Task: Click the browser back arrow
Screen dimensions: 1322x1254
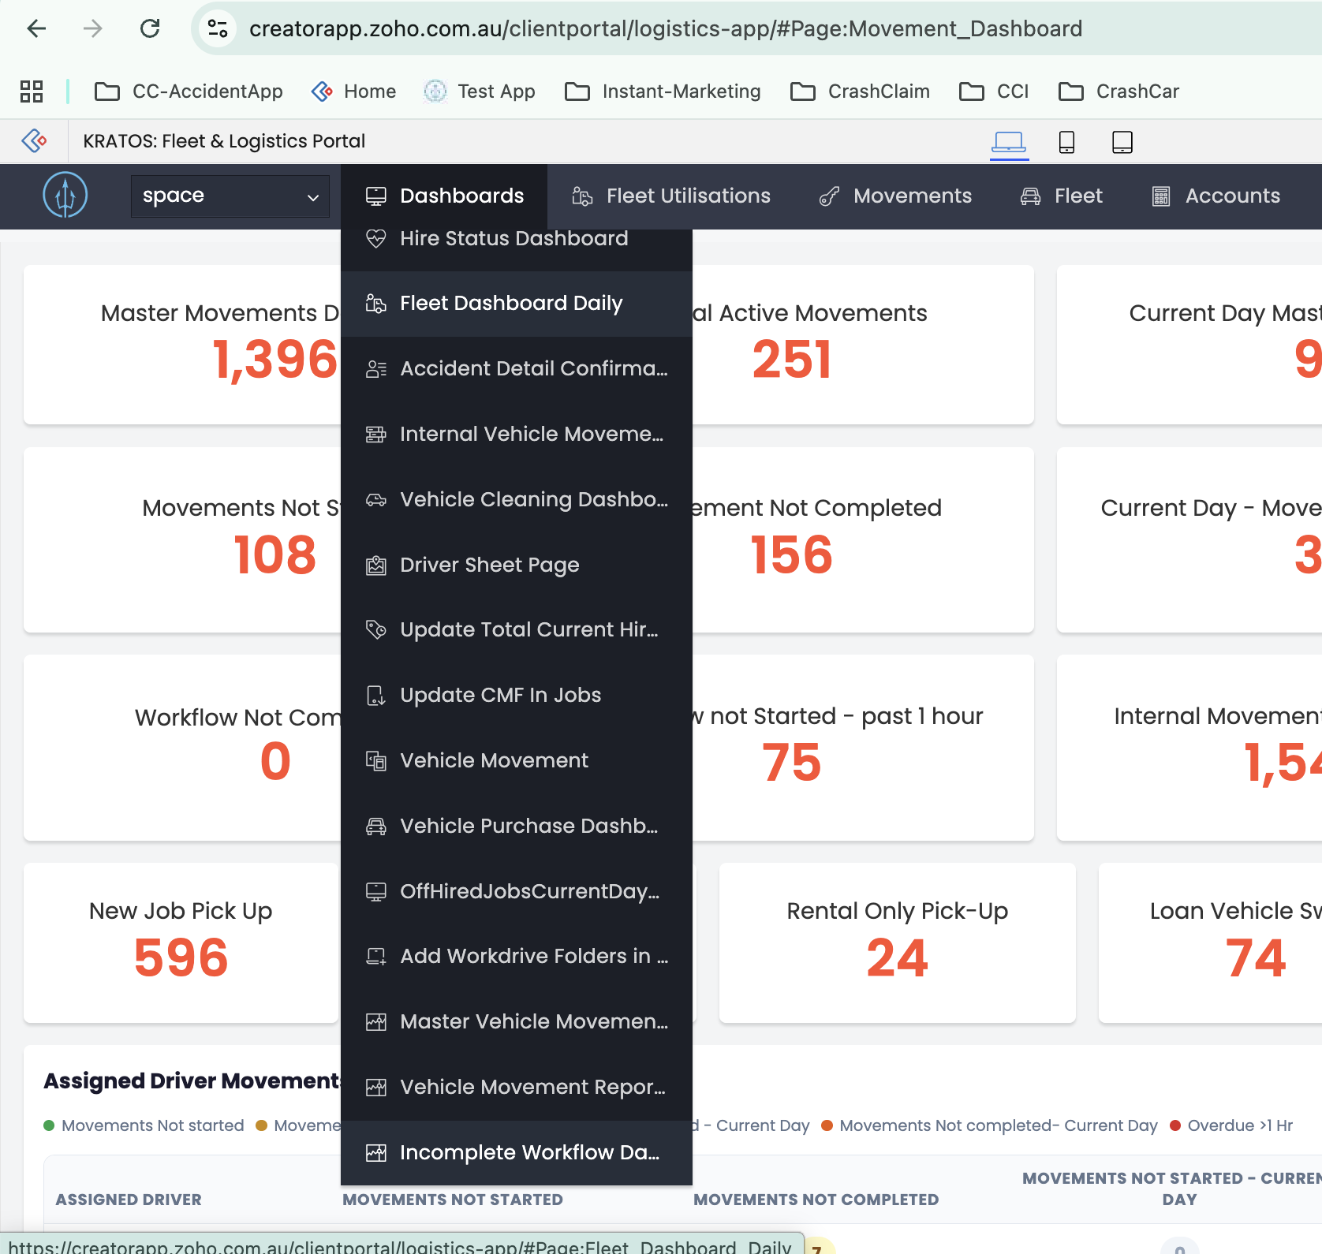Action: (36, 29)
